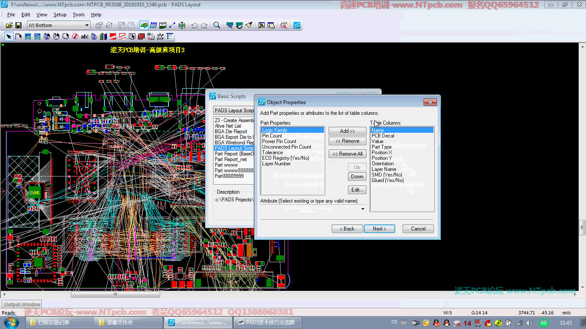Select the Copper Cut Out tool

tap(37, 36)
